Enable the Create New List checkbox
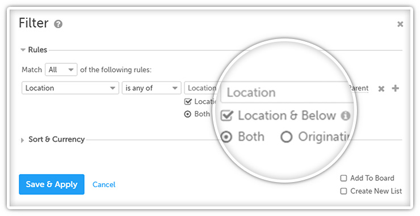This screenshot has height=216, width=420. pos(343,191)
